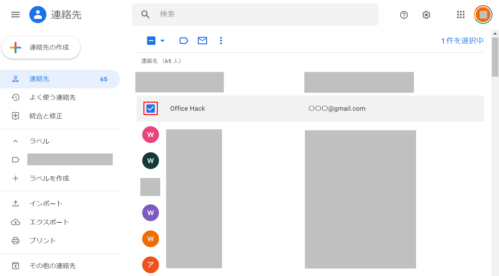Open the account profile avatar
This screenshot has height=276, width=499.
click(483, 15)
